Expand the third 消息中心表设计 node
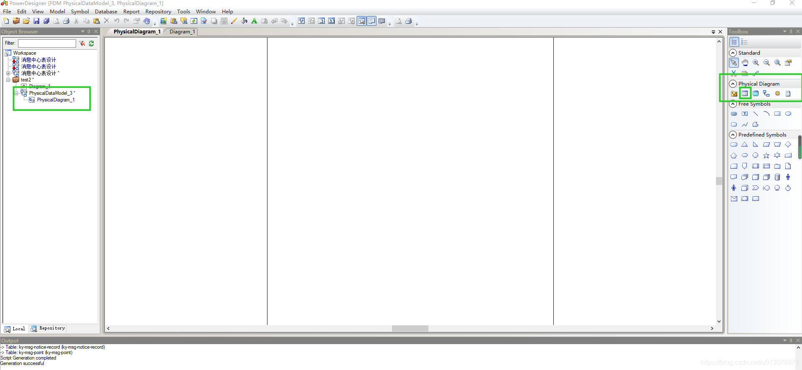 pyautogui.click(x=8, y=73)
